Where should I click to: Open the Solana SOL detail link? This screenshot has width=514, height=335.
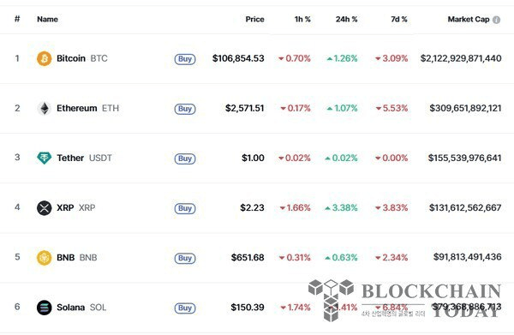click(81, 308)
